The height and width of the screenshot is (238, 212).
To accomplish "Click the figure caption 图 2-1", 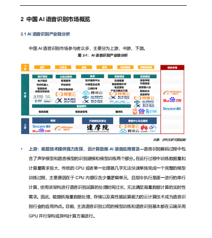I will click(x=103, y=56).
